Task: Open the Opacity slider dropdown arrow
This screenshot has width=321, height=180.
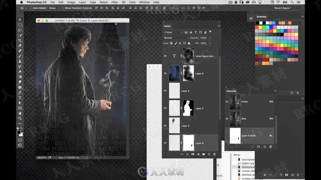Action: (210, 38)
